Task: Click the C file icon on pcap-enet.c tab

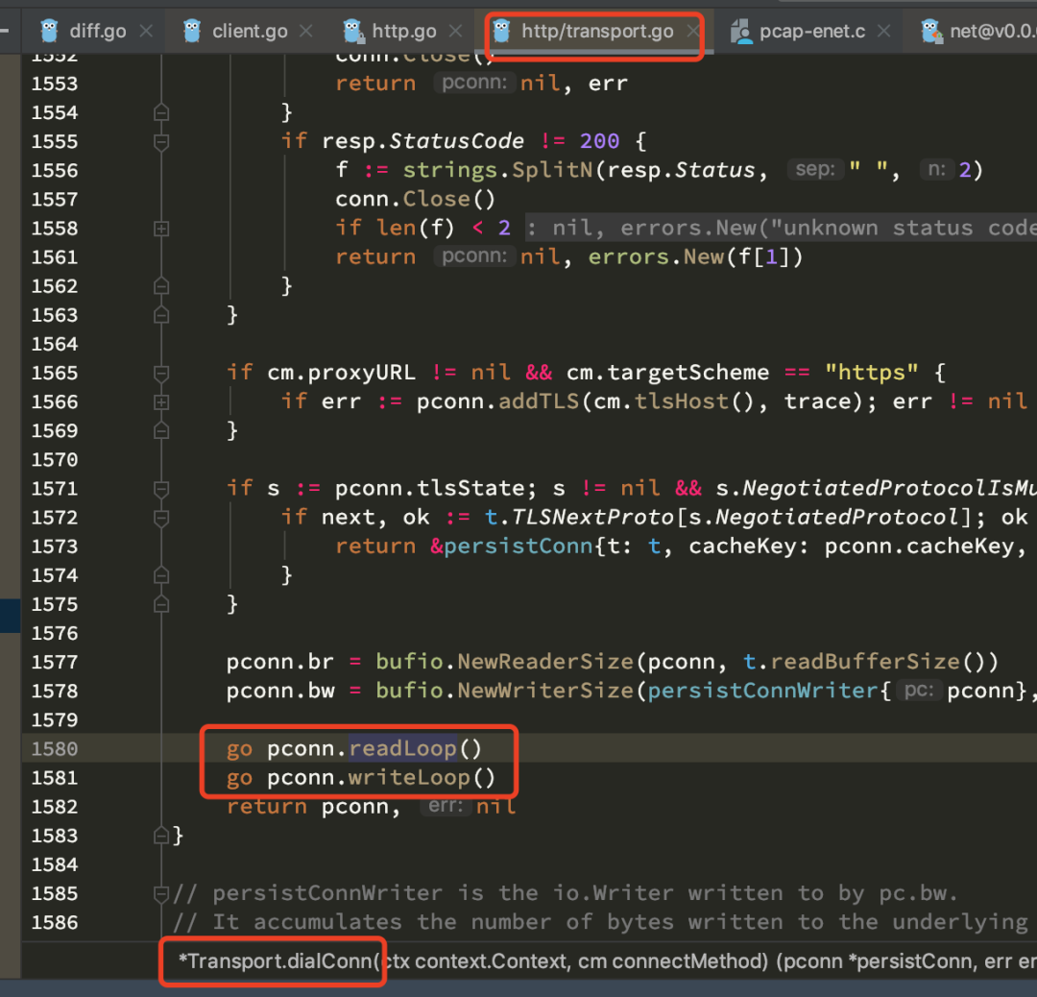Action: point(740,31)
